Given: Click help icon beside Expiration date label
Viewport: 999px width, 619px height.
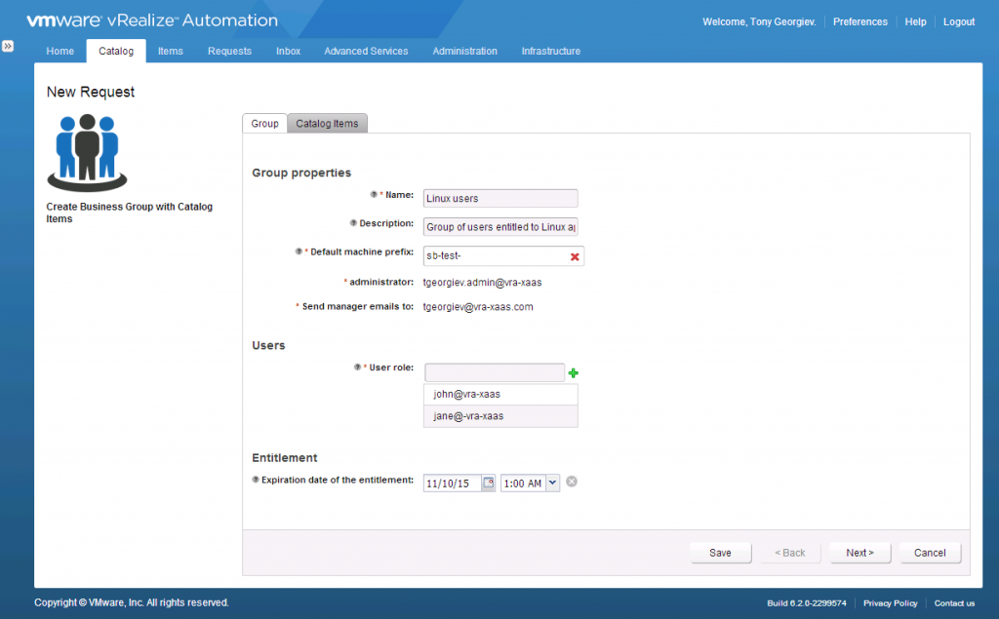Looking at the screenshot, I should [256, 480].
